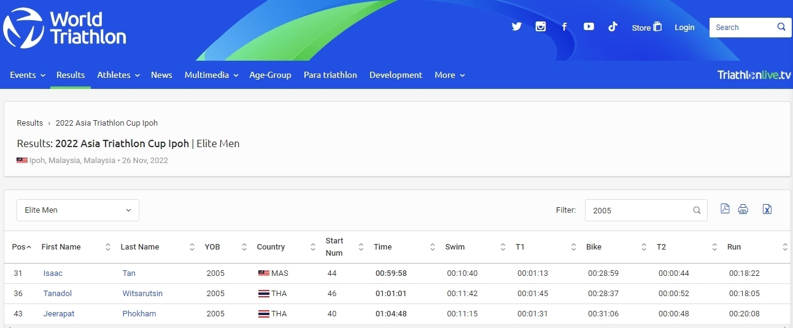Expand the Events menu
793x328 pixels.
(x=28, y=75)
